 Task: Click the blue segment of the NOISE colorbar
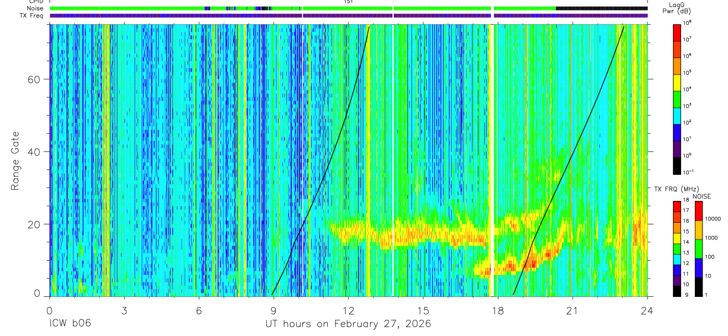[x=698, y=268]
